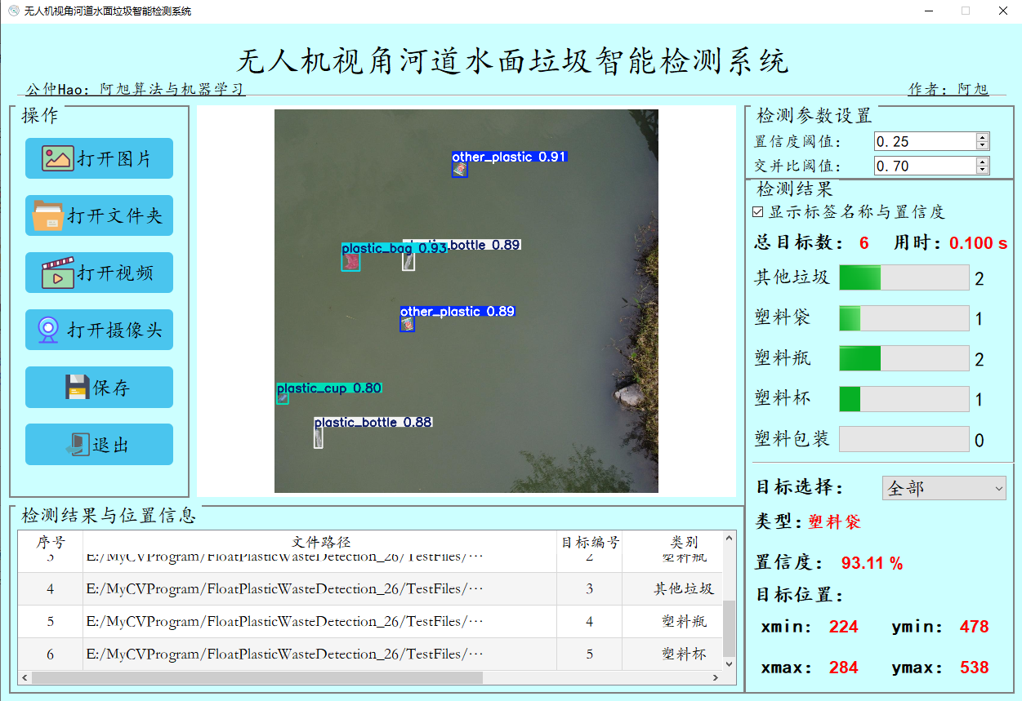The width and height of the screenshot is (1022, 701).
Task: Open the 打开文件夹 button to load a folder
Action: pyautogui.click(x=99, y=215)
